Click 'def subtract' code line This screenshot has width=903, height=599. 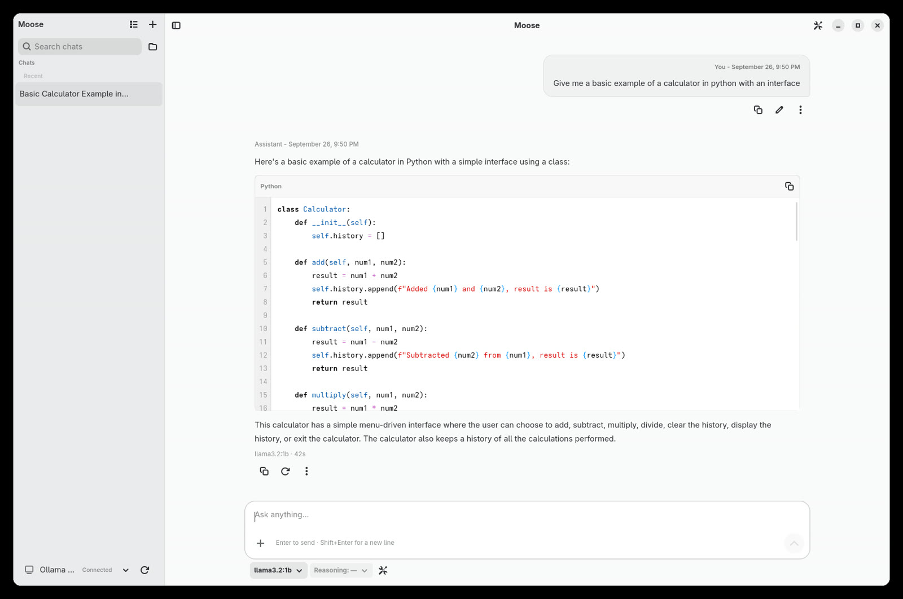pyautogui.click(x=361, y=329)
